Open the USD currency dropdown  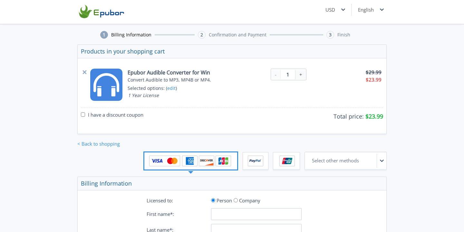(335, 10)
